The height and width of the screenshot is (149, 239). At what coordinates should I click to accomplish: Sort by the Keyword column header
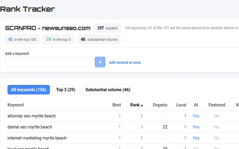[15, 105]
